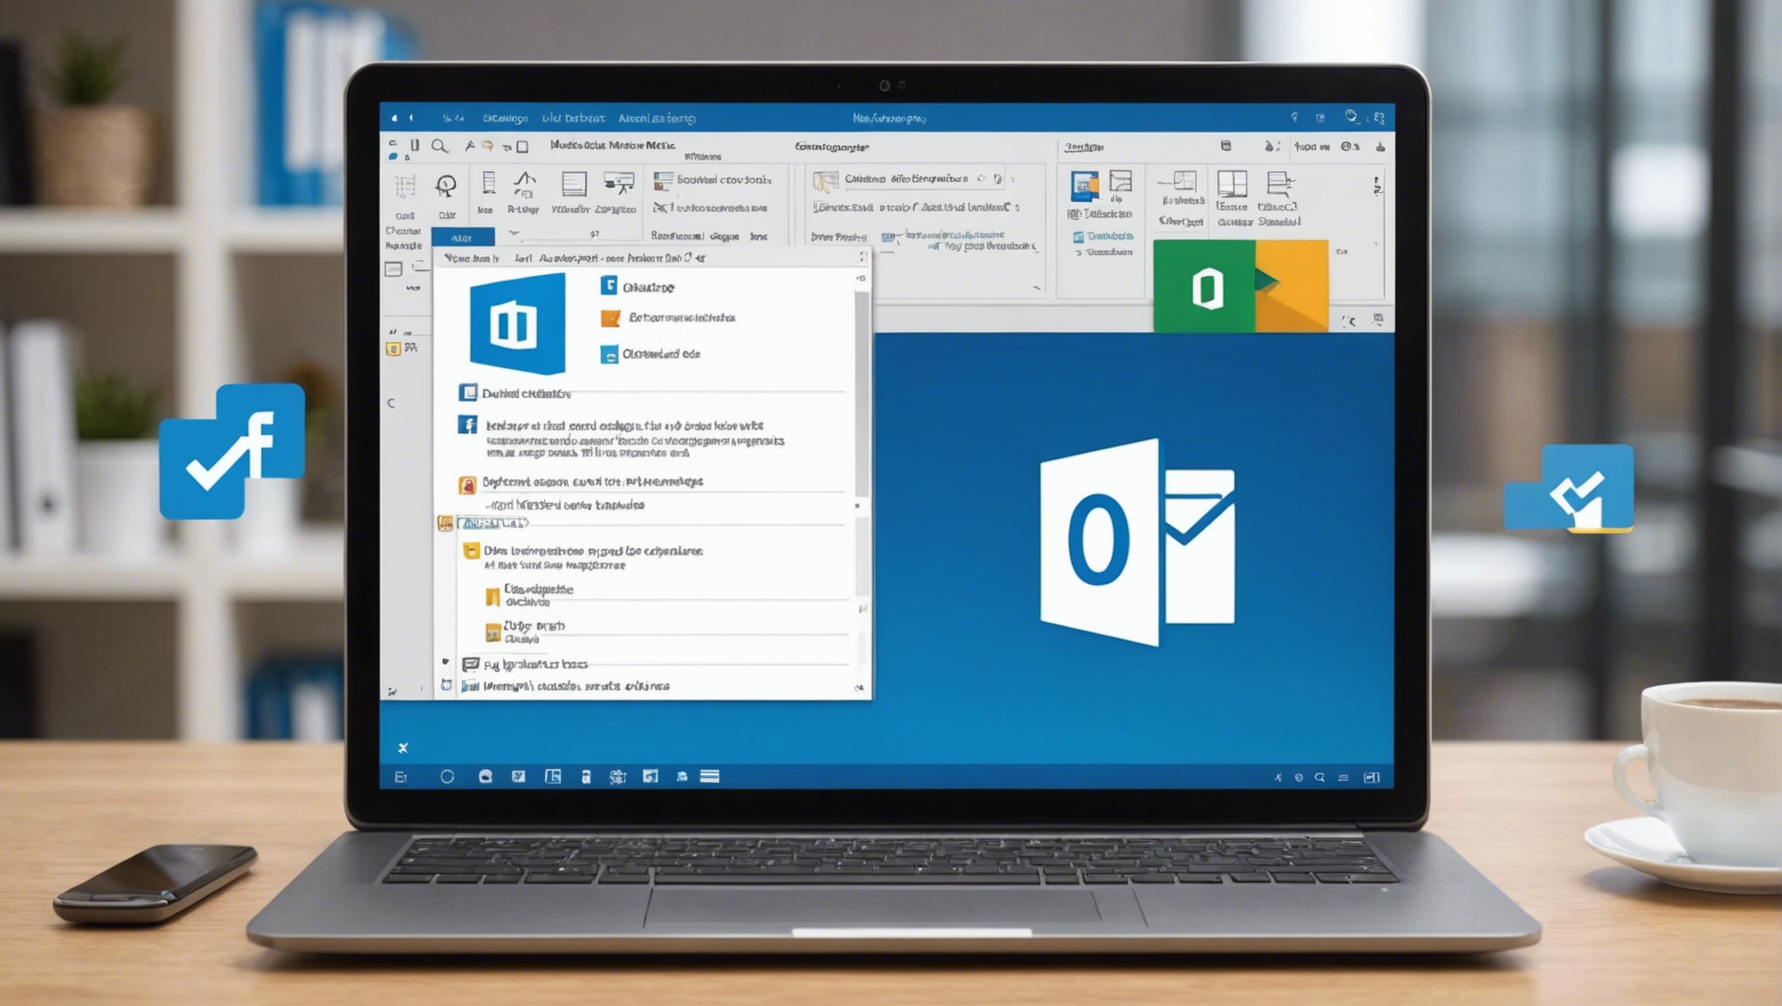Click the Facebook f icon in popup list
Image resolution: width=1782 pixels, height=1006 pixels.
(x=467, y=424)
